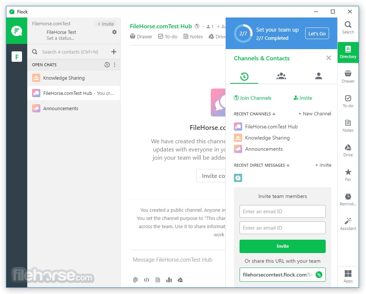Copy the team URL link icon
Screen dimensions: 366x294
click(x=319, y=275)
